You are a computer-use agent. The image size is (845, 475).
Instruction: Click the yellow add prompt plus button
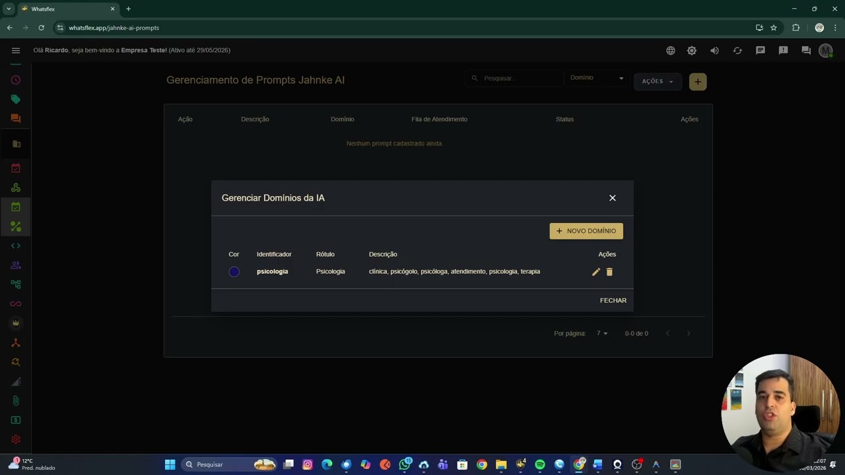coord(698,81)
